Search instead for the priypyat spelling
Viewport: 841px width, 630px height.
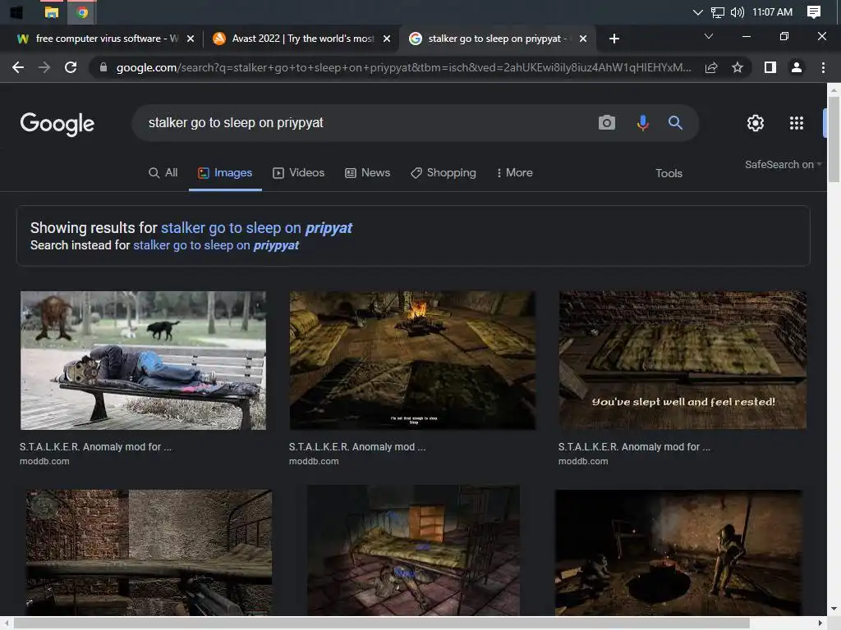pyautogui.click(x=216, y=245)
